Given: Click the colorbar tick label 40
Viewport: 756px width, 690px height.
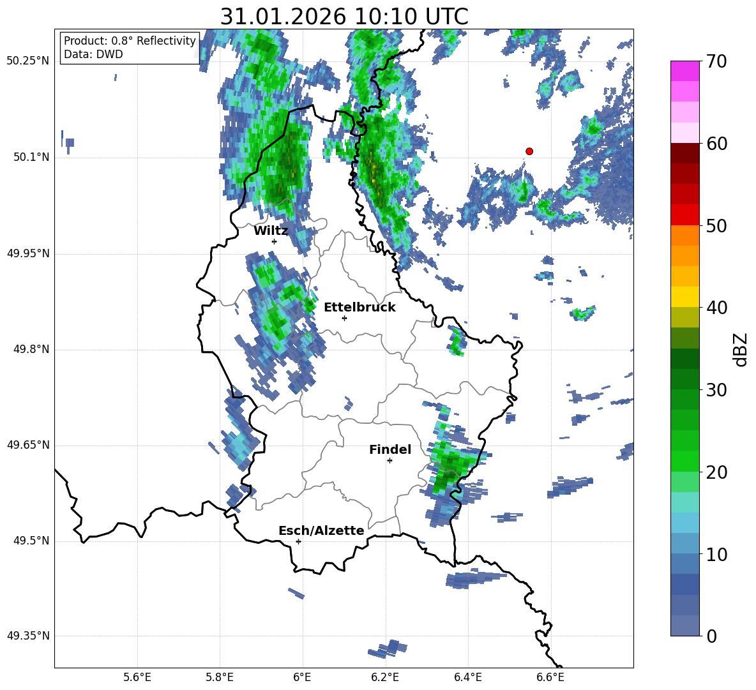Looking at the screenshot, I should (716, 308).
